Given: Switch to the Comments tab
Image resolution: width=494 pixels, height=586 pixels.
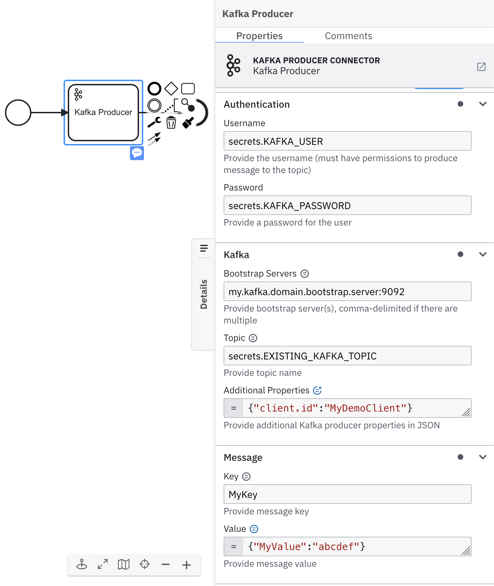Looking at the screenshot, I should (348, 36).
